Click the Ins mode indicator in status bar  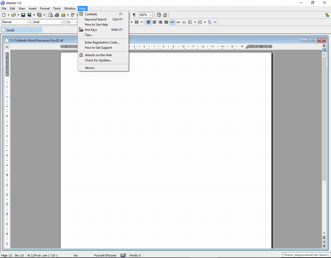pos(75,255)
